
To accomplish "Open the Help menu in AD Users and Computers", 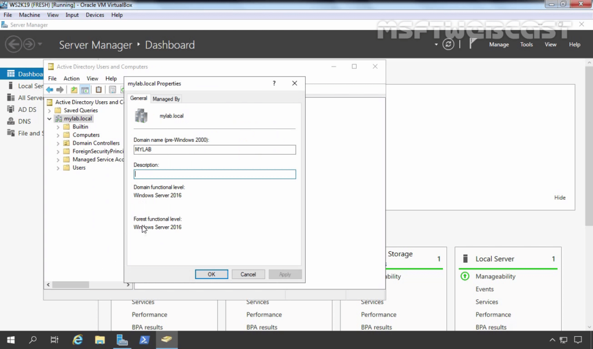I will [x=111, y=78].
